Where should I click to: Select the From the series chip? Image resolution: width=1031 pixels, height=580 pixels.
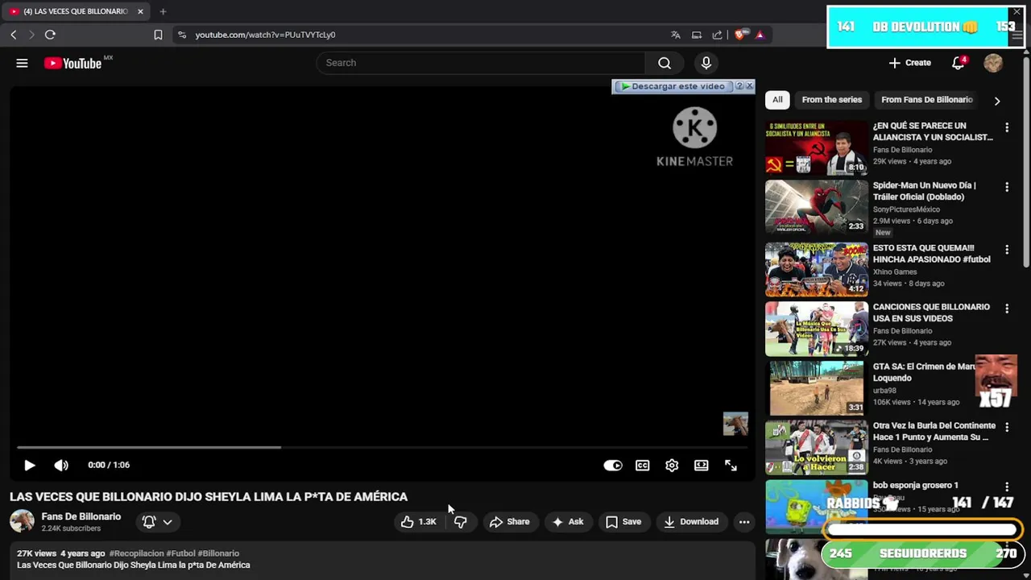832,100
